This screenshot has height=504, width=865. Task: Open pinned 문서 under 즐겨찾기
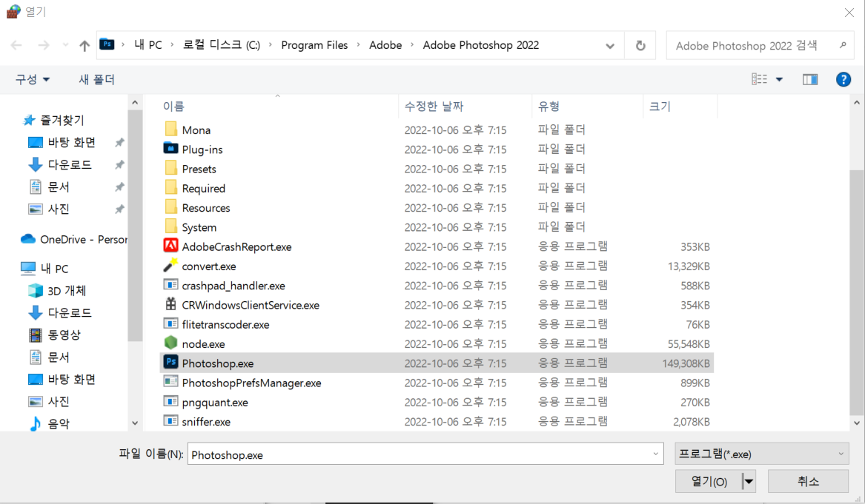[x=59, y=187]
